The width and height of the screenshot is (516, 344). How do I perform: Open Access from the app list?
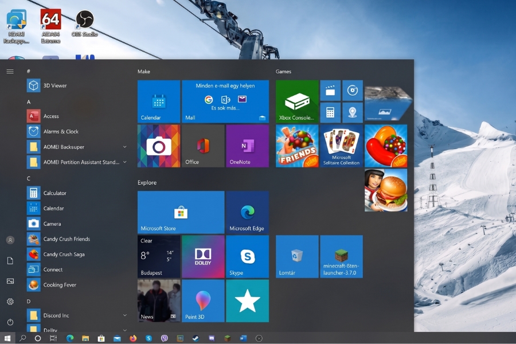(x=77, y=116)
